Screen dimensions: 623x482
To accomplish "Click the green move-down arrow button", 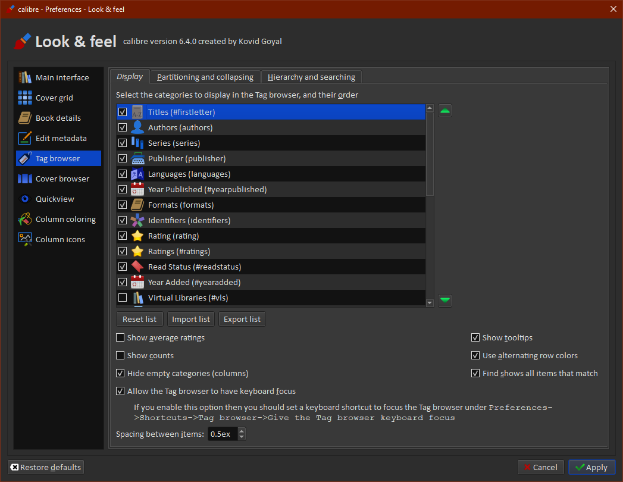I will tap(445, 301).
